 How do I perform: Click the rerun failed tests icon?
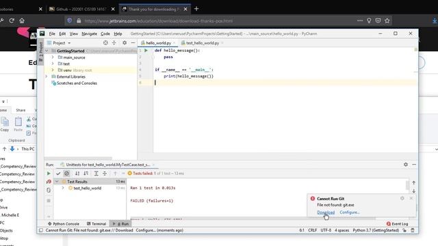point(49,182)
